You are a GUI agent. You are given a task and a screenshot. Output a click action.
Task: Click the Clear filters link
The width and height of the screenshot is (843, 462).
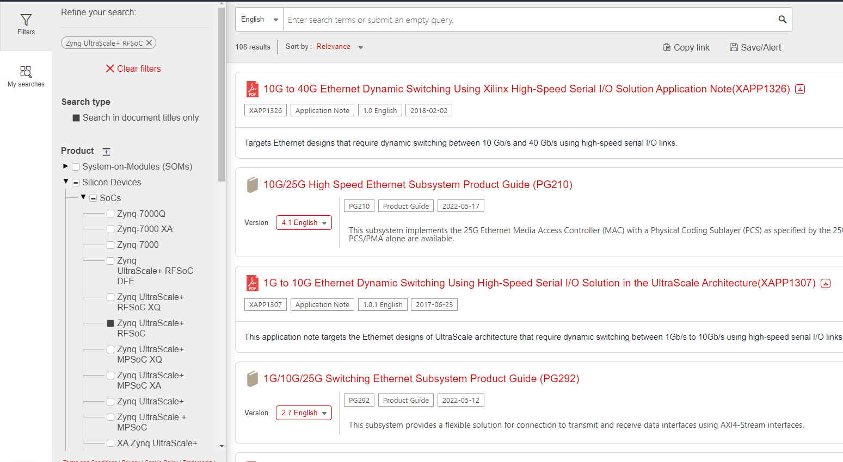(133, 68)
